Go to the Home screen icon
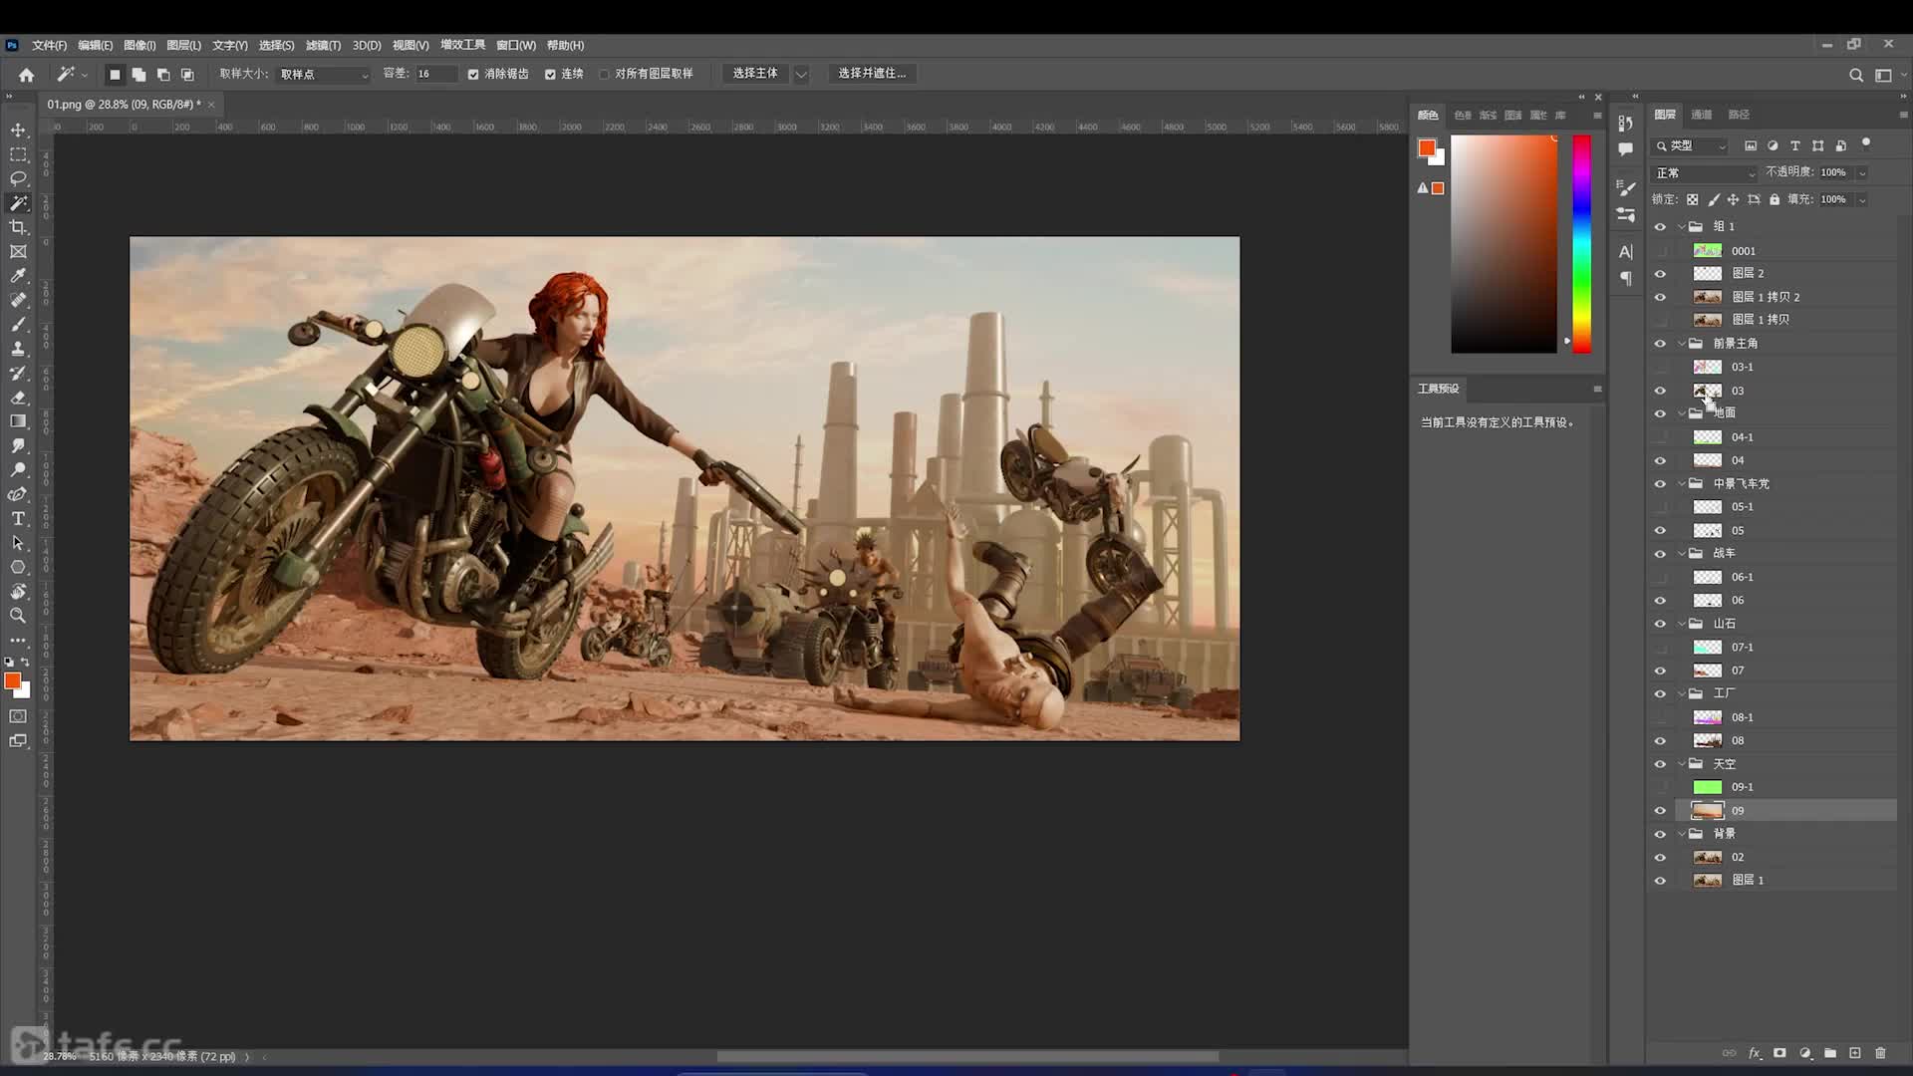The height and width of the screenshot is (1076, 1913). [x=27, y=75]
